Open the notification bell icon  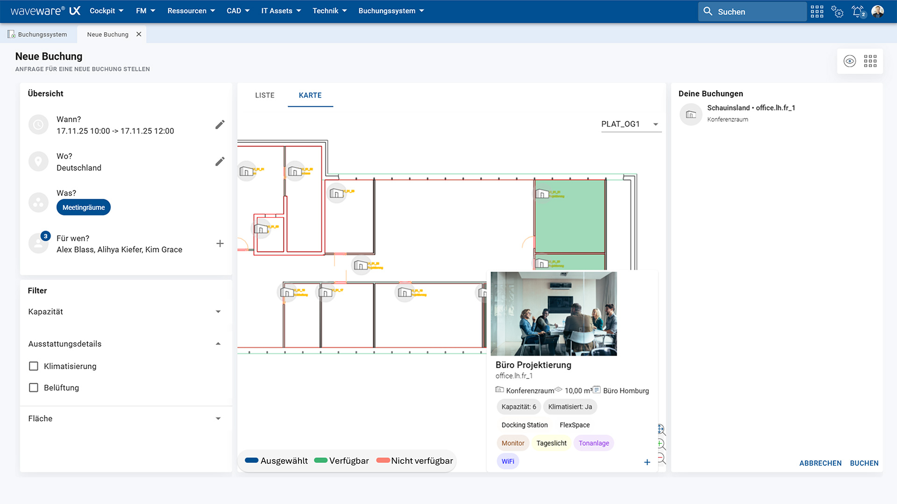(x=857, y=11)
